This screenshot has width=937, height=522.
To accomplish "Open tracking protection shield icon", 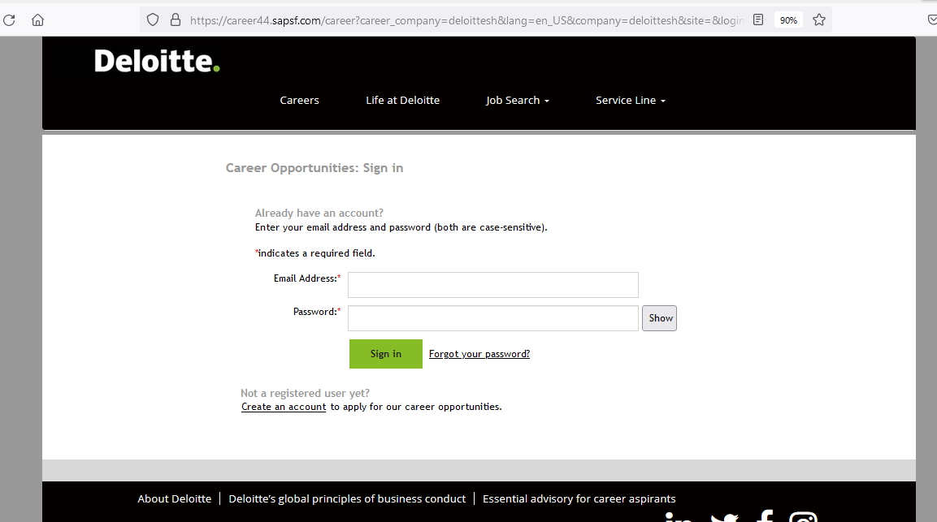I will 153,20.
